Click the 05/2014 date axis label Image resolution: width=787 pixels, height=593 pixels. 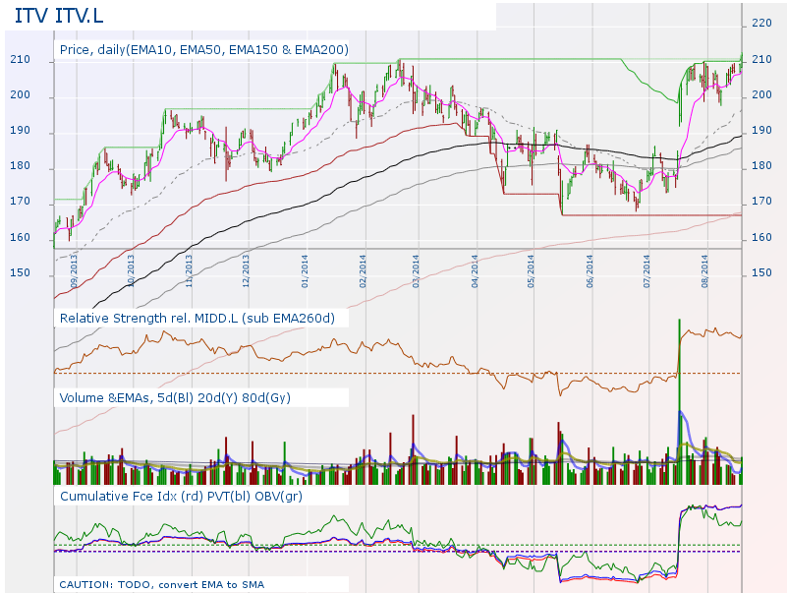531,271
